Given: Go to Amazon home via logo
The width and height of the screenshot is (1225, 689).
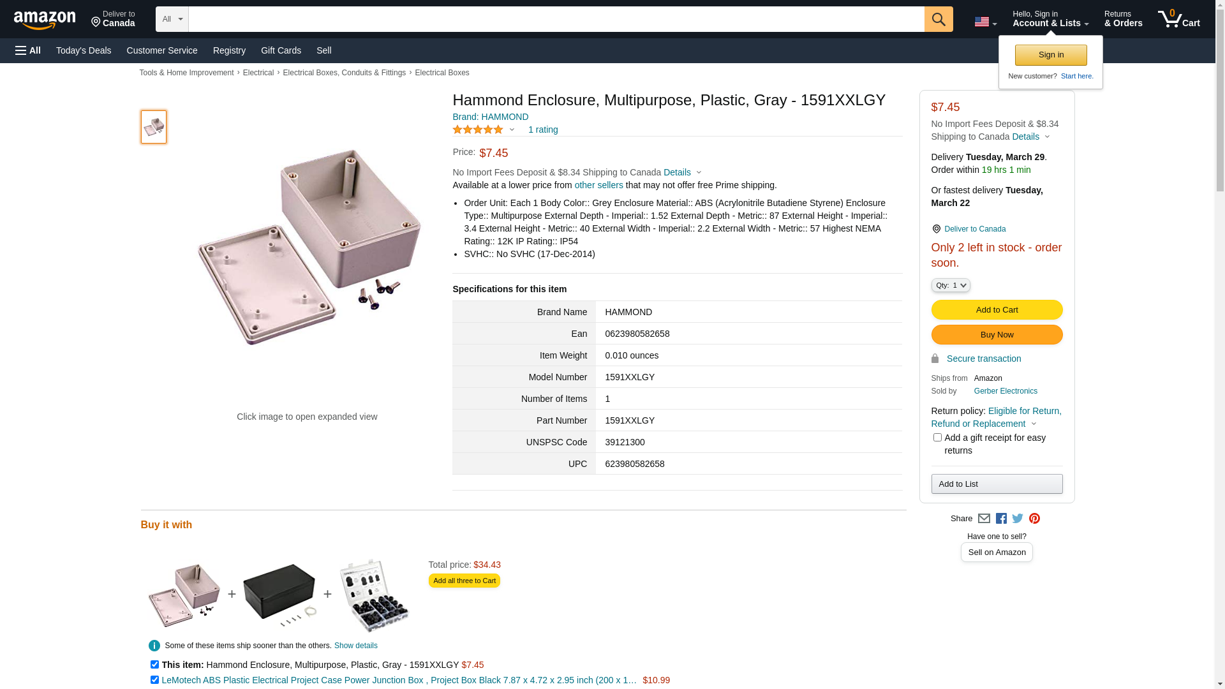Looking at the screenshot, I should (x=45, y=20).
